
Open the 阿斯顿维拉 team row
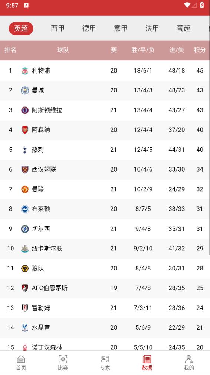105,110
